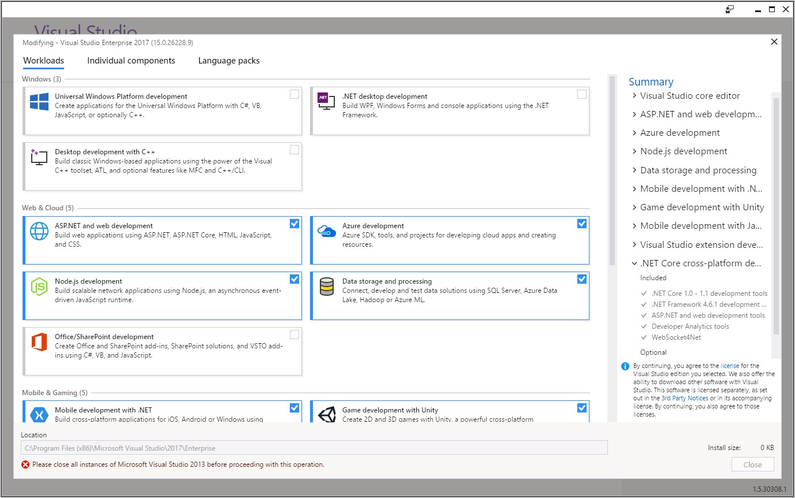Open the license link
Image resolution: width=795 pixels, height=498 pixels.
730,366
